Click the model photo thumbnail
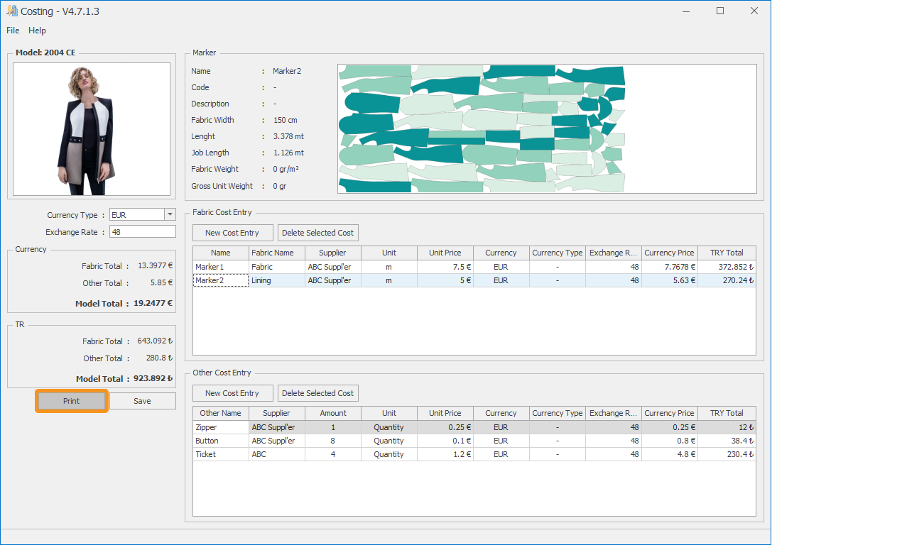 (x=92, y=129)
